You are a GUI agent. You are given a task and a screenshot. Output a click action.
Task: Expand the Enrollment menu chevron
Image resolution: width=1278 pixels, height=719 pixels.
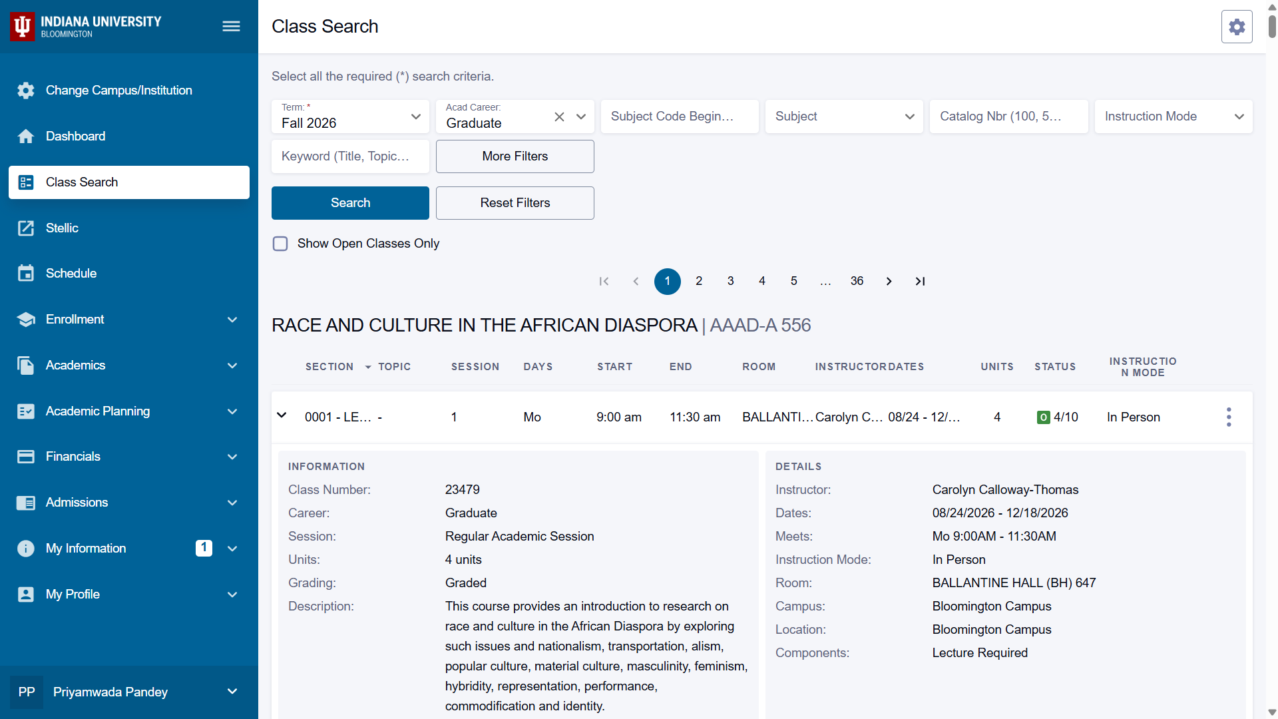[x=232, y=320]
